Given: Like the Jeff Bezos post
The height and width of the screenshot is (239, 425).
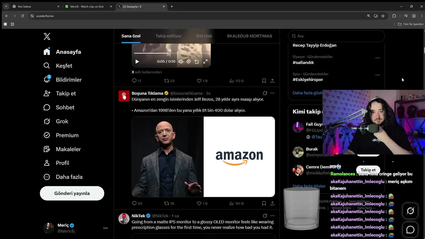Looking at the screenshot, I should [x=202, y=203].
